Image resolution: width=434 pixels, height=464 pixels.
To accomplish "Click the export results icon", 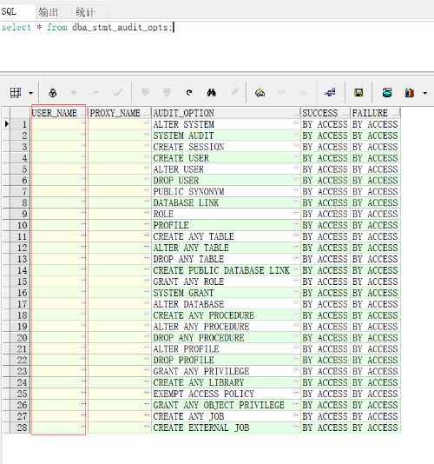I will coord(387,93).
